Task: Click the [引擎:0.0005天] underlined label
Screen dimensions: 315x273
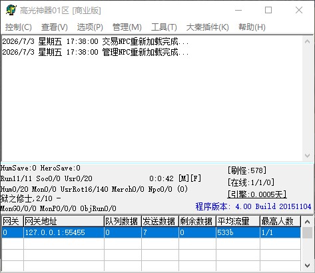Action: tap(257, 194)
